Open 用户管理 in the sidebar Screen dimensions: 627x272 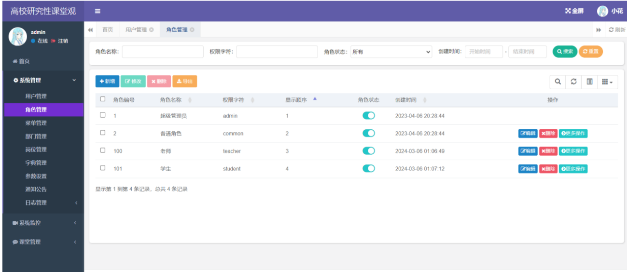pyautogui.click(x=36, y=96)
